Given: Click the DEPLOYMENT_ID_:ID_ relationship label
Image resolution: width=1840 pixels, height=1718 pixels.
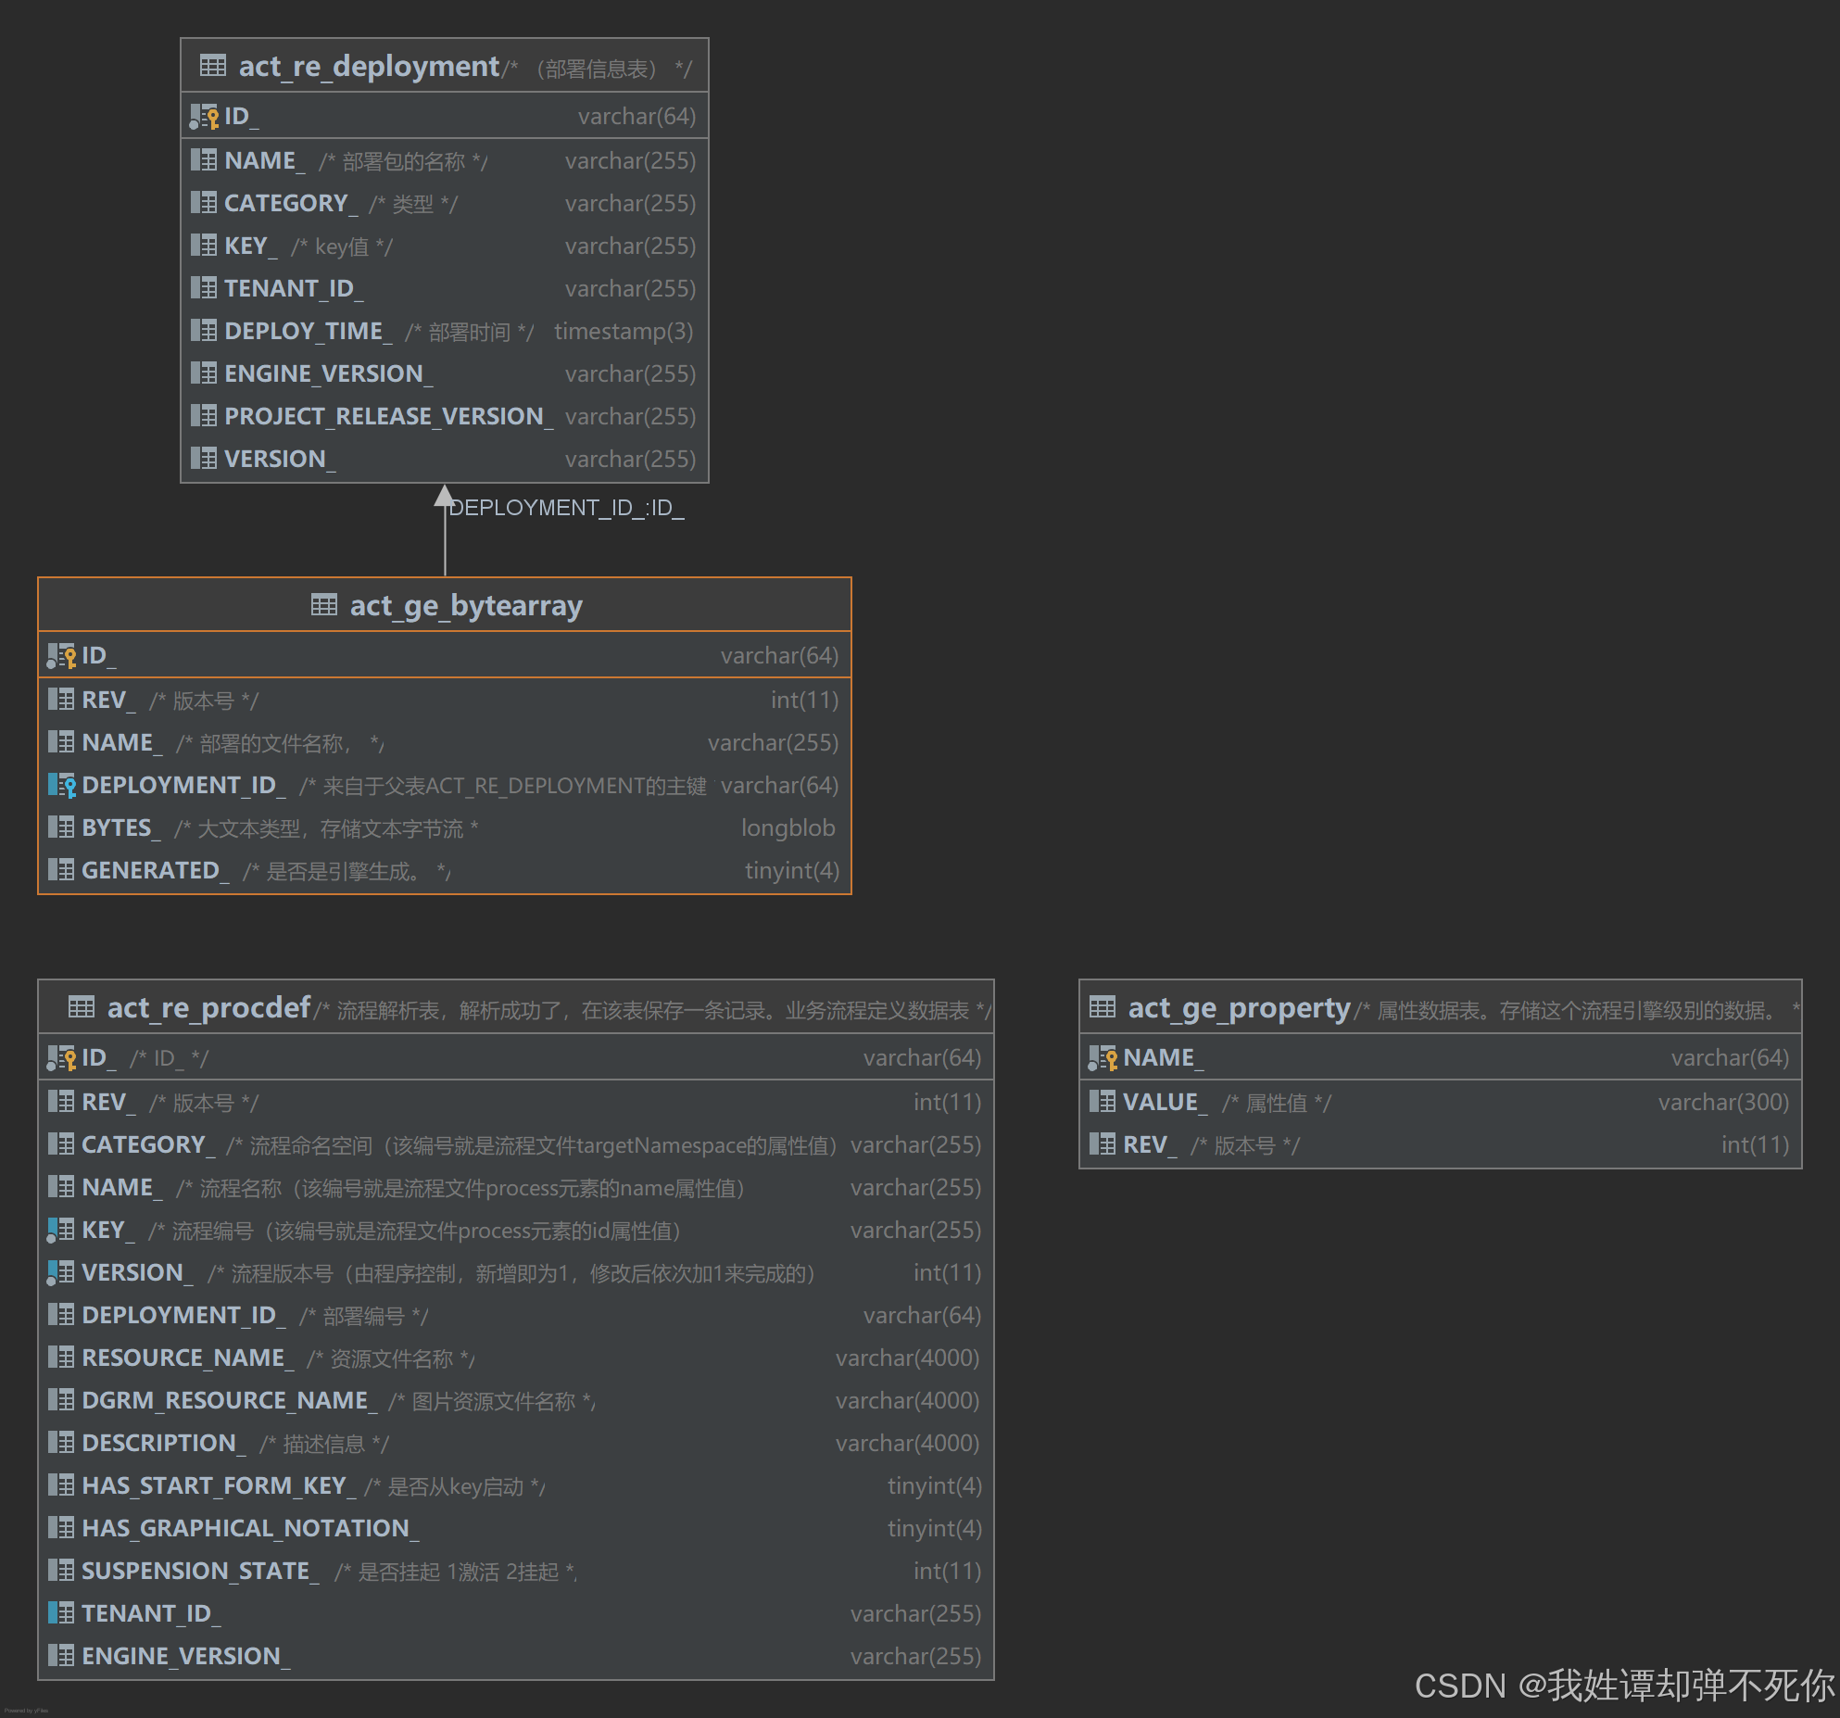Looking at the screenshot, I should pyautogui.click(x=566, y=508).
